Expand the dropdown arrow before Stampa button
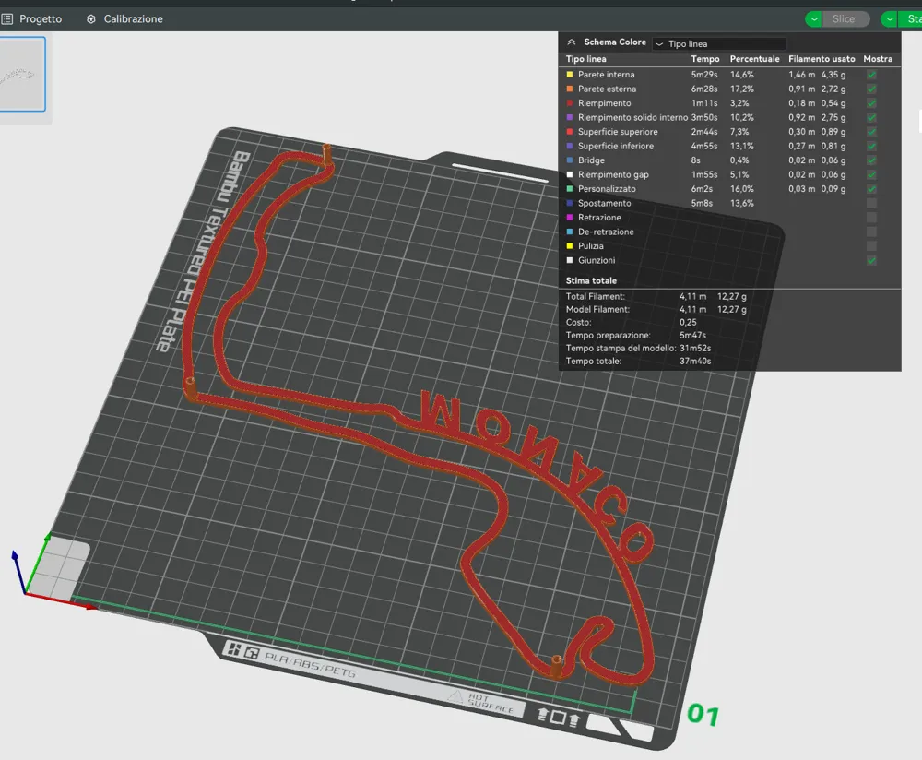This screenshot has width=922, height=760. [x=890, y=18]
